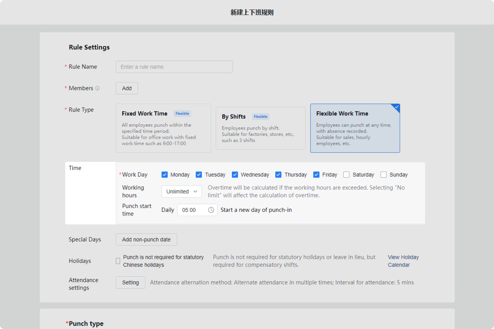Open Attendance settings via Setting button
This screenshot has height=329, width=494.
[130, 283]
